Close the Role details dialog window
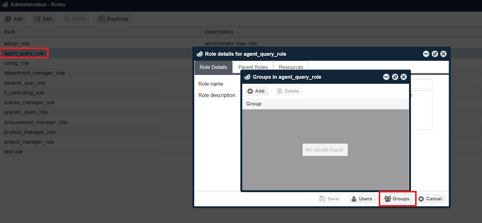Viewport: 482px width, 223px height. 443,54
